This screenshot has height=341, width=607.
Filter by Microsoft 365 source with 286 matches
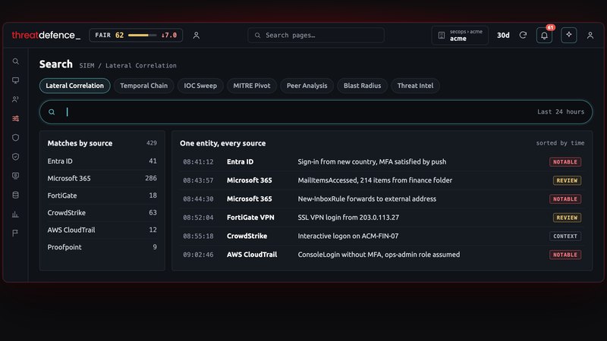point(102,178)
